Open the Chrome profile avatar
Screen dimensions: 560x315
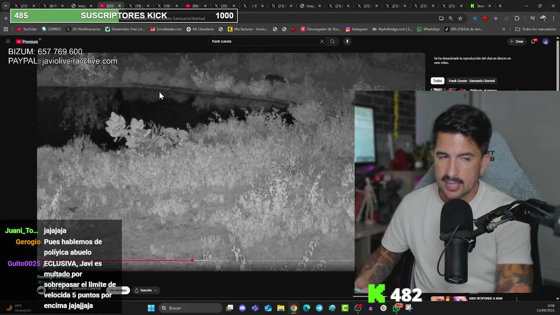pos(543,18)
